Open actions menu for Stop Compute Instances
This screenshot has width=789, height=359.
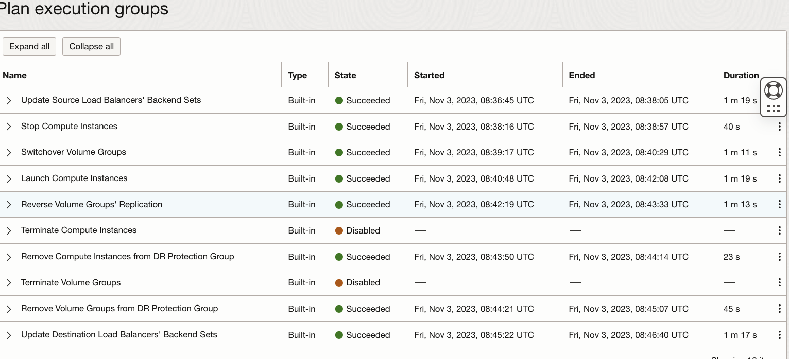[x=779, y=127]
